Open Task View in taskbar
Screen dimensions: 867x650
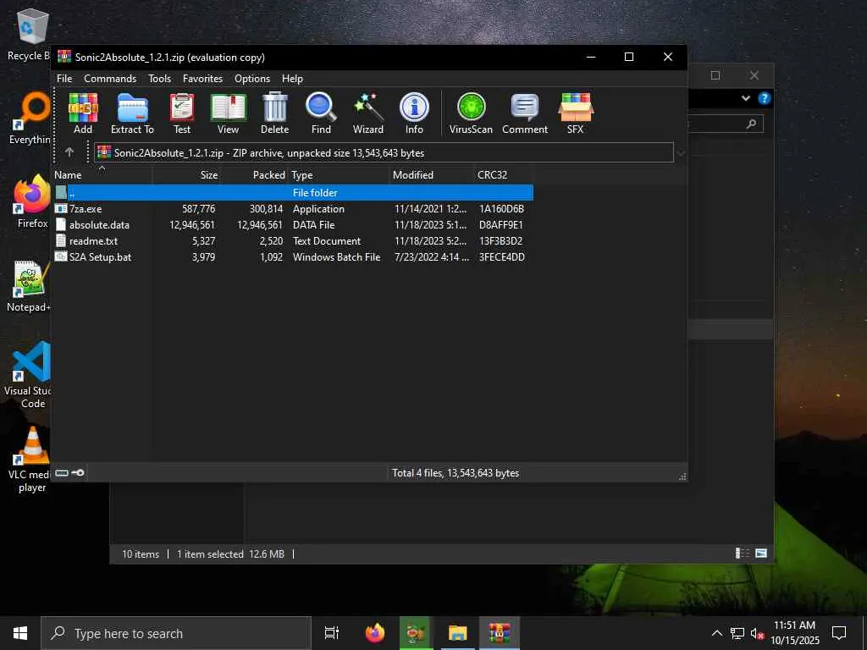point(332,633)
